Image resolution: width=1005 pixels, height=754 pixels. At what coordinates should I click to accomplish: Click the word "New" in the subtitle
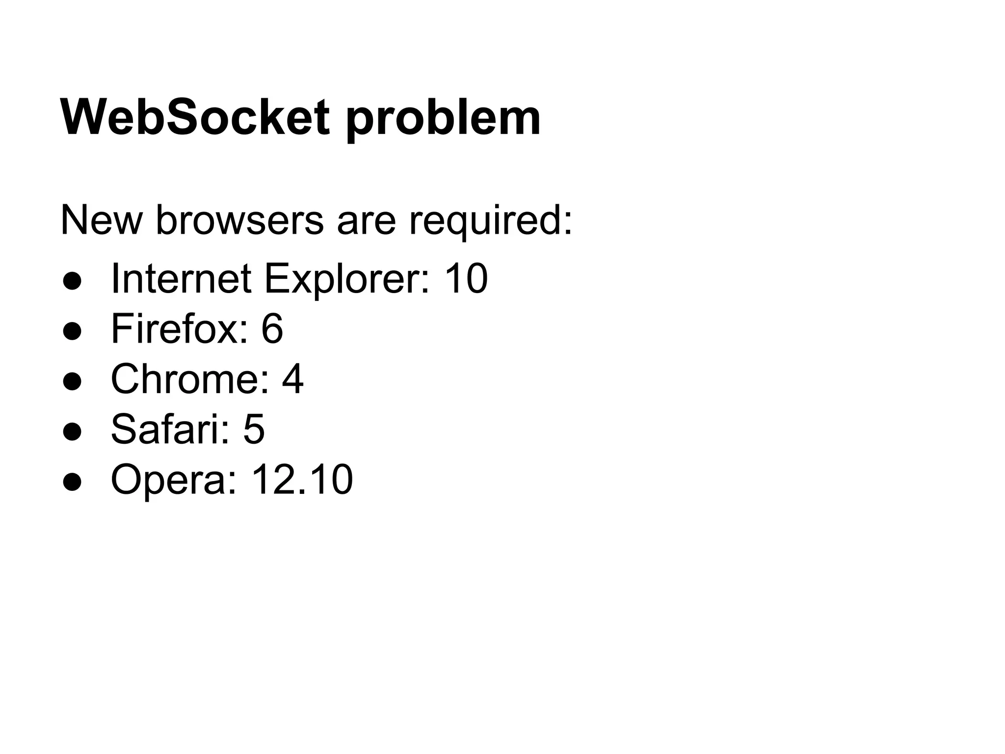(101, 220)
